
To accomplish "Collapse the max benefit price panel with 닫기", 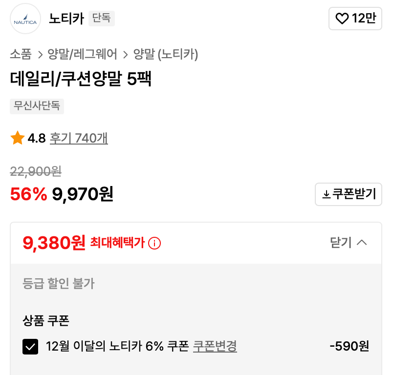I will [x=349, y=243].
